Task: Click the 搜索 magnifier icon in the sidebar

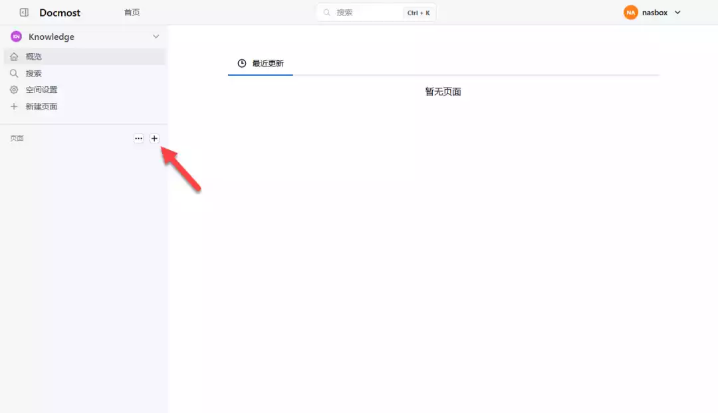Action: pyautogui.click(x=14, y=73)
